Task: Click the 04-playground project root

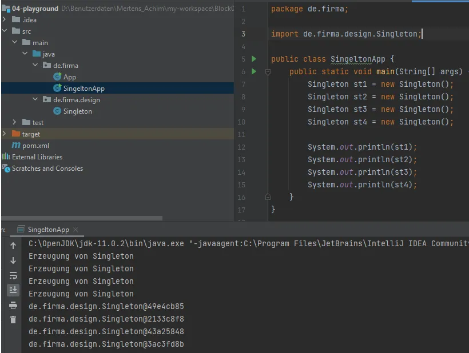Action: [x=35, y=9]
